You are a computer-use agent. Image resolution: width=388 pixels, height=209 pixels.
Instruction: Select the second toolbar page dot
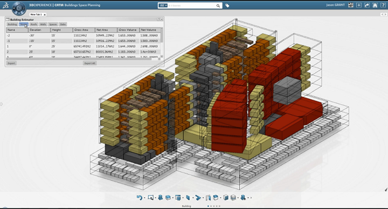[211, 206]
